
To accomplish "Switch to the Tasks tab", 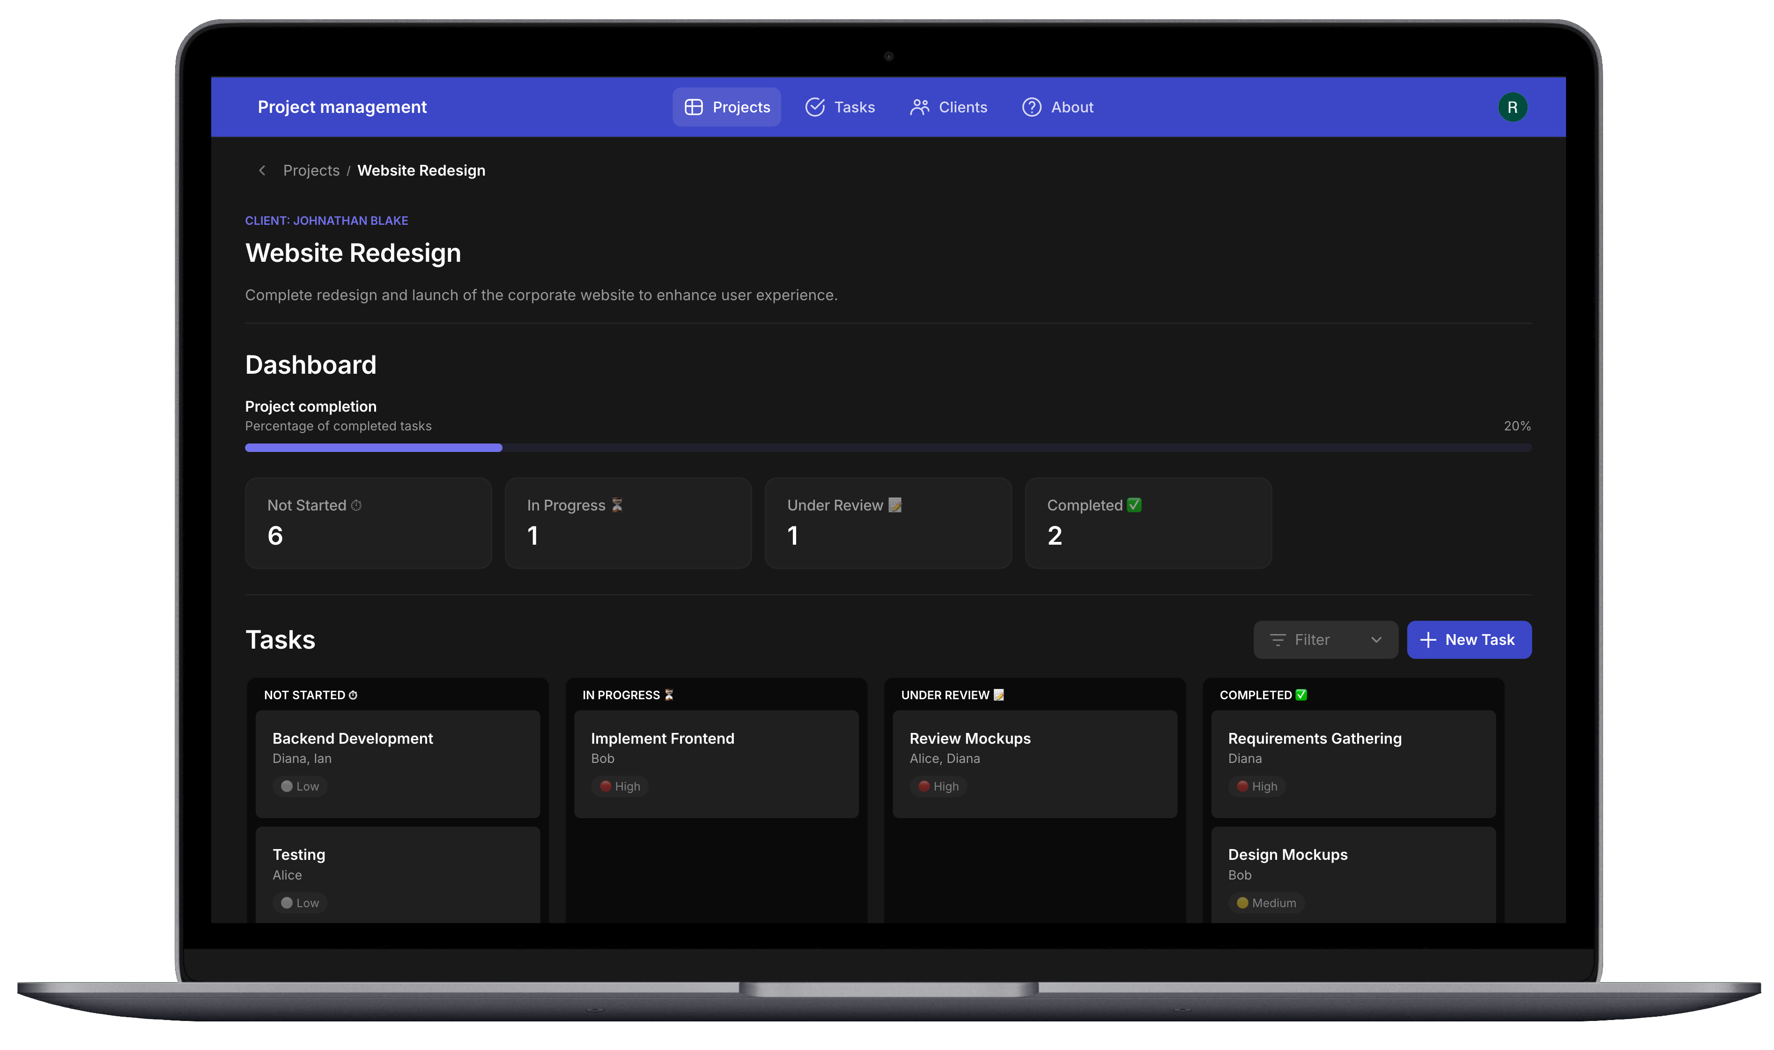I will click(x=855, y=107).
